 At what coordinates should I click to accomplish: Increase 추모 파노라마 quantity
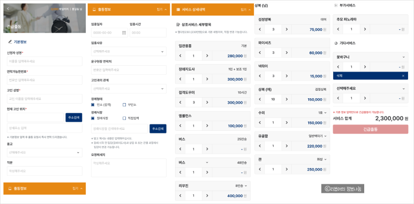[365, 29]
